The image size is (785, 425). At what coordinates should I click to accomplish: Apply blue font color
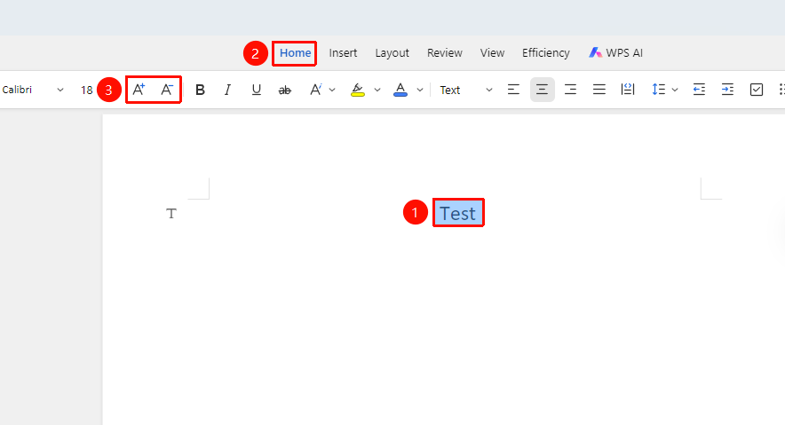[400, 90]
